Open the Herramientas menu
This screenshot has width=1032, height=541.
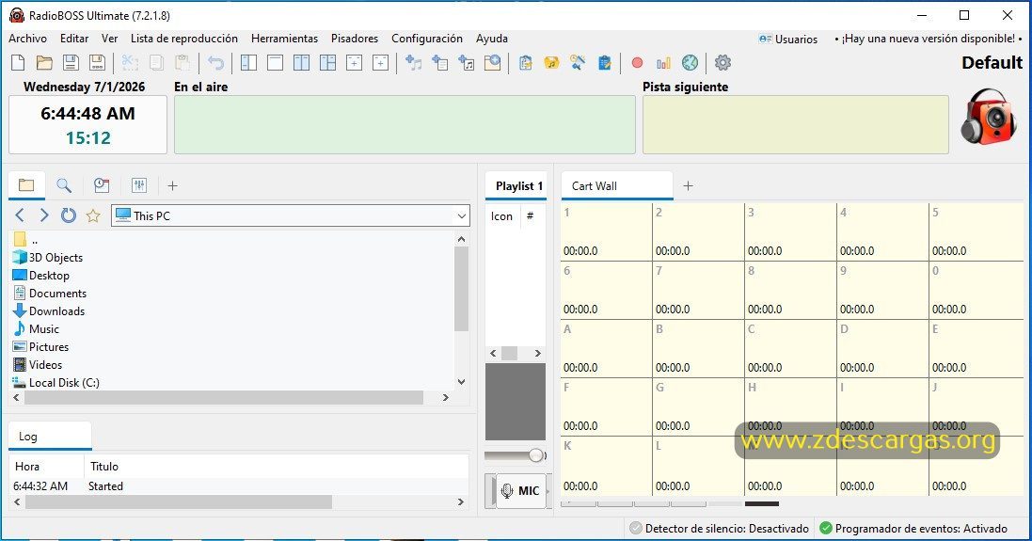coord(284,39)
